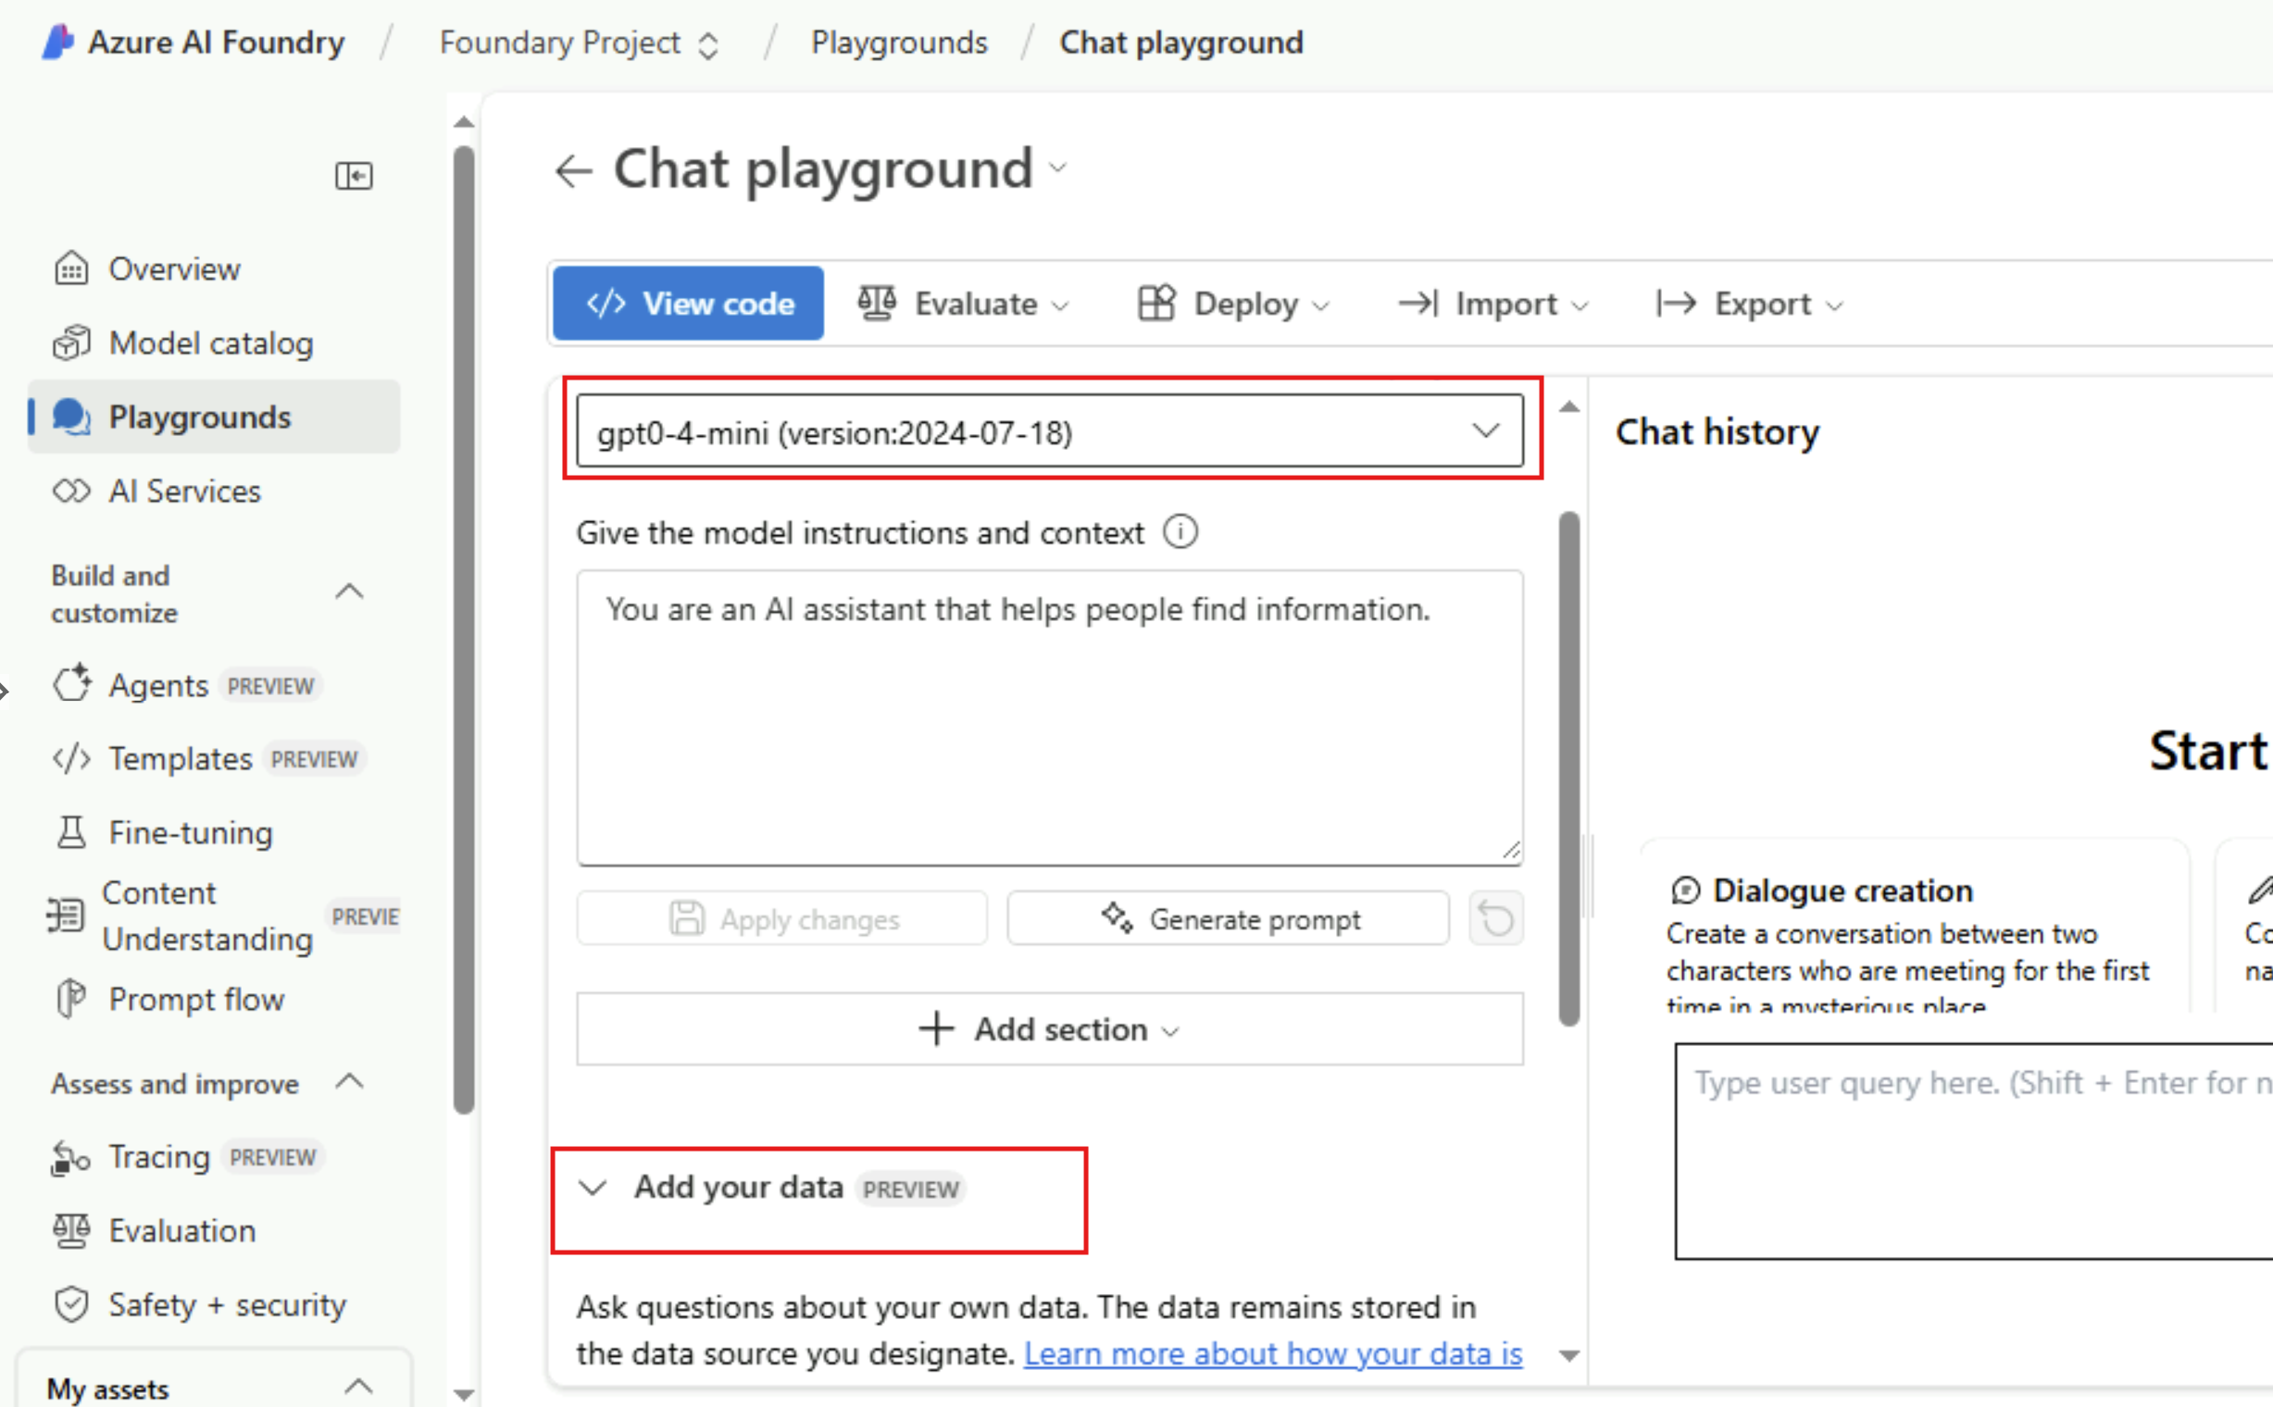Click the Agents sparkle icon
Screen dimensions: 2273x1407
point(71,684)
